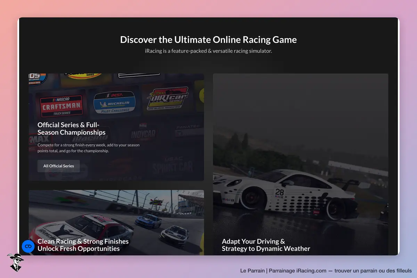Click the Compete for a strong finish description
The height and width of the screenshot is (278, 417).
pos(89,148)
